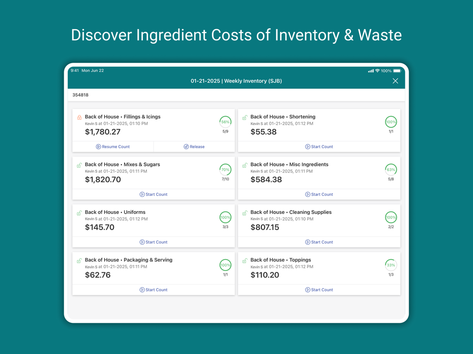
Task: Open the Back of House • Uniforms title
Action: [x=115, y=212]
